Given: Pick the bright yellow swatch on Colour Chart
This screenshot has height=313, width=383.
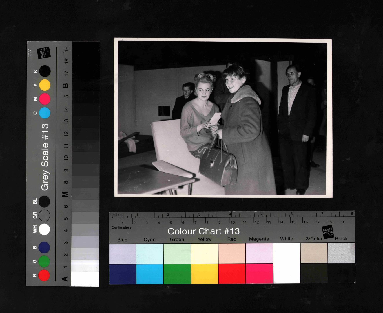Looking at the screenshot, I should (x=205, y=274).
